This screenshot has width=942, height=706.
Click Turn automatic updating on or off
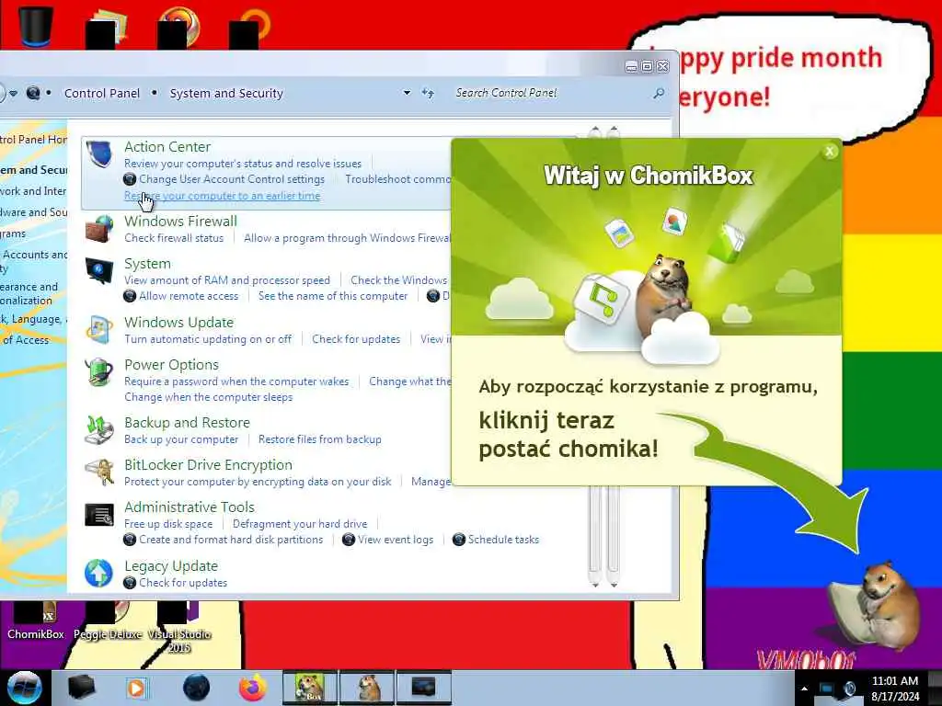point(208,339)
